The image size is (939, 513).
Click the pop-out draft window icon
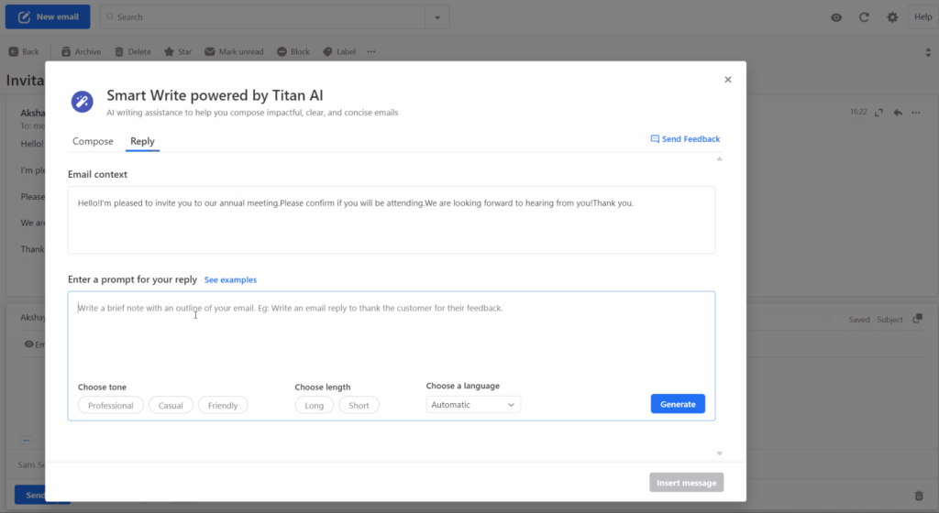tap(917, 320)
